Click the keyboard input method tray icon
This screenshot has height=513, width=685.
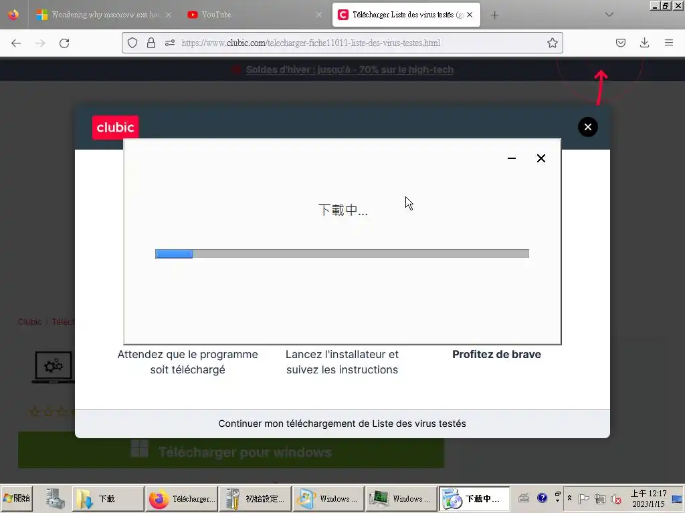pyautogui.click(x=524, y=498)
